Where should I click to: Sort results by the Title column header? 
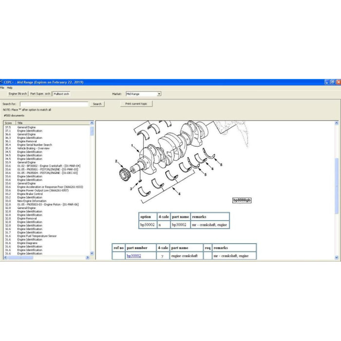point(53,123)
